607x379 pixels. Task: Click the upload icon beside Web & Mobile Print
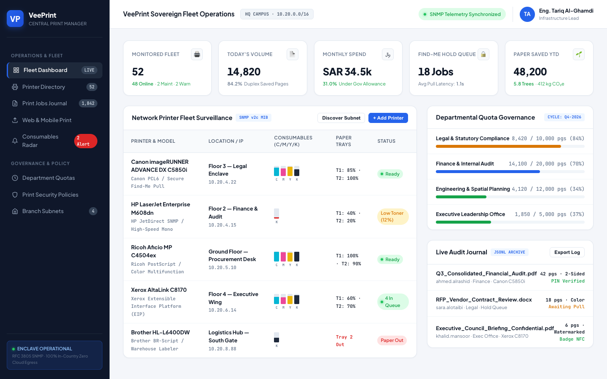(x=15, y=120)
